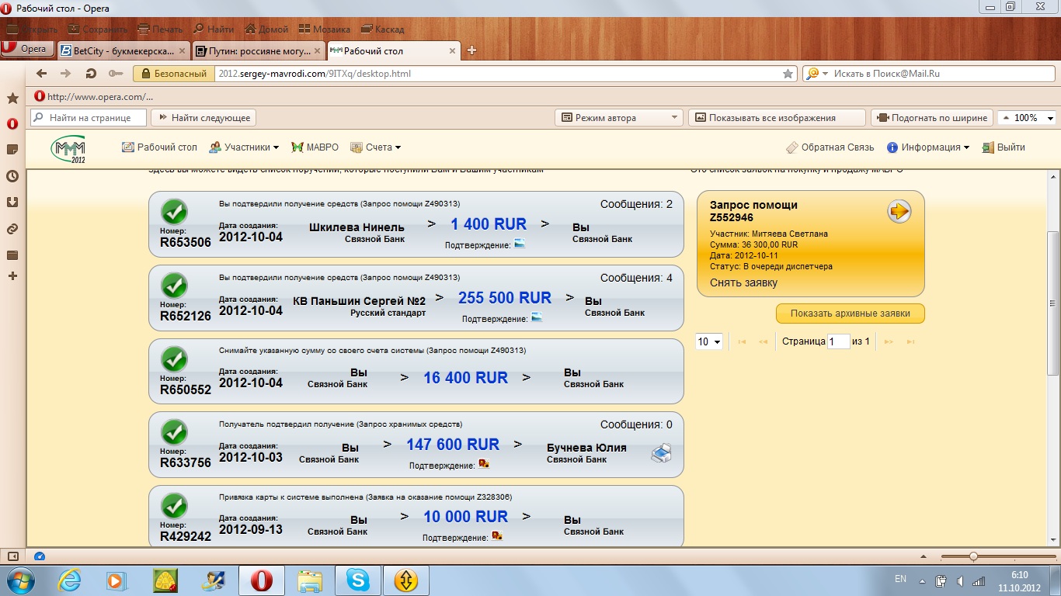The image size is (1061, 596).
Task: Toggle Показывать все изображения button
Action: pyautogui.click(x=777, y=118)
